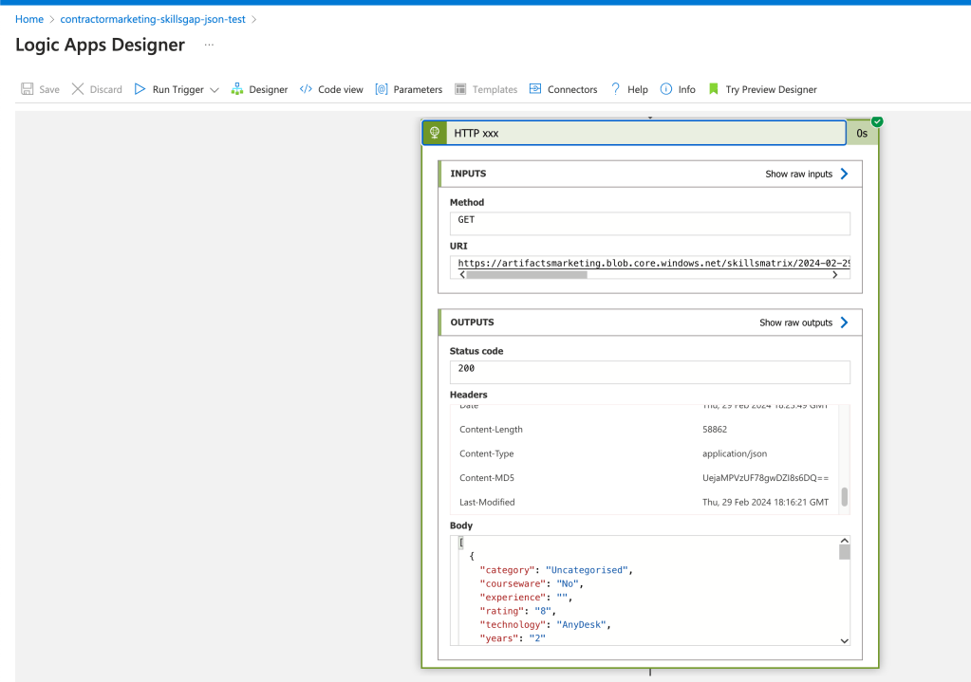
Task: Click the Code view brackets icon
Action: coord(306,89)
